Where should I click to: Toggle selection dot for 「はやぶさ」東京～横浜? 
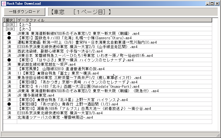[9, 60]
